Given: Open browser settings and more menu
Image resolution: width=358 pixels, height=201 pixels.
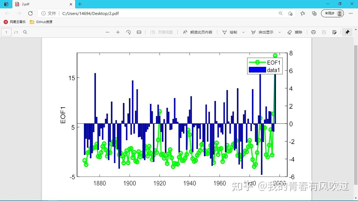Looking at the screenshot, I should coord(351,13).
